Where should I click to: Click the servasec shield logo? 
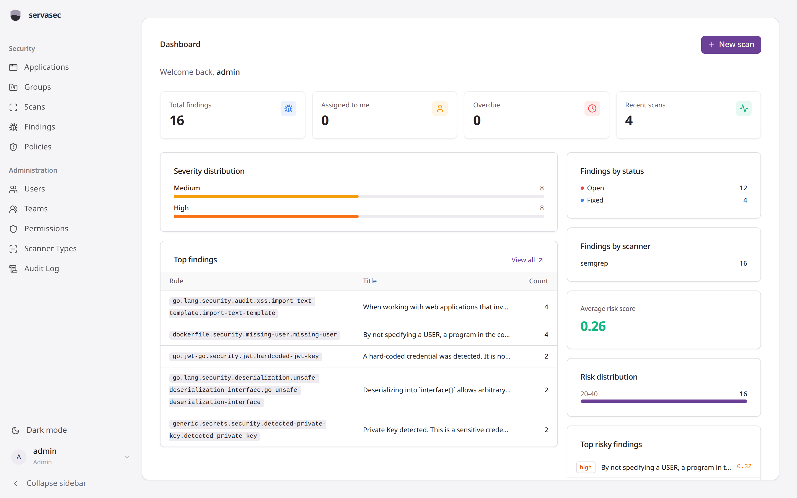[15, 15]
